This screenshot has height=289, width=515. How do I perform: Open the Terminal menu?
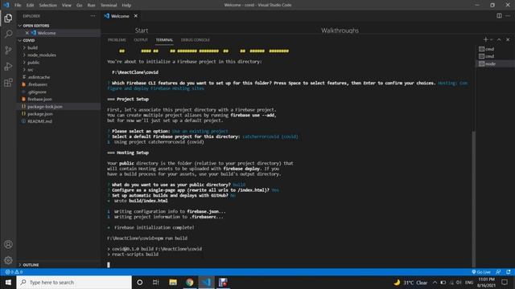(x=109, y=6)
